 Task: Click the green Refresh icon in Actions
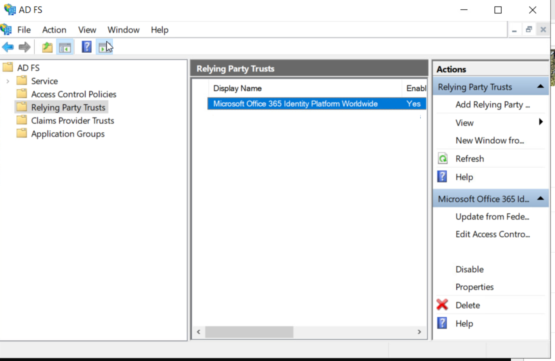pos(443,159)
